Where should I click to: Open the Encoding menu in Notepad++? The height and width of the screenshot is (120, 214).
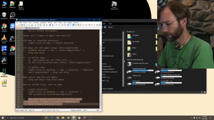(36, 22)
